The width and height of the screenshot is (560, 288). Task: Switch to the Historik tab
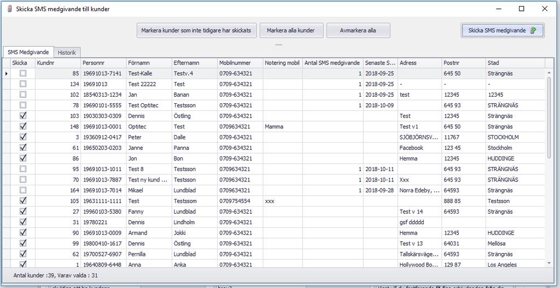point(67,52)
